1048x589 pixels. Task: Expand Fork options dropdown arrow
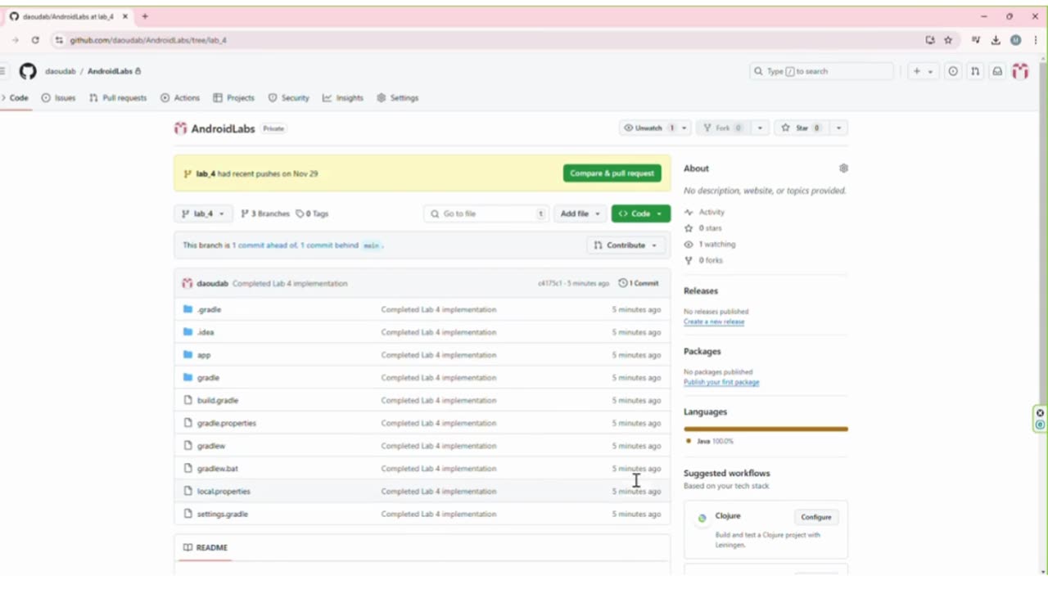click(761, 128)
